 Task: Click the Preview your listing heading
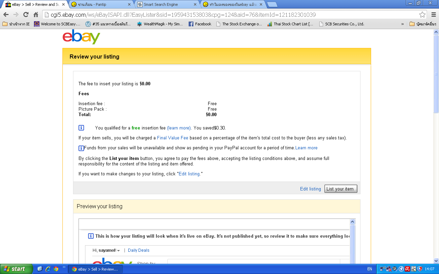coord(99,206)
